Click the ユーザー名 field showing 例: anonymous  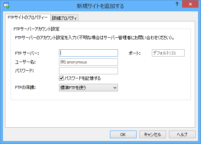coord(88,62)
